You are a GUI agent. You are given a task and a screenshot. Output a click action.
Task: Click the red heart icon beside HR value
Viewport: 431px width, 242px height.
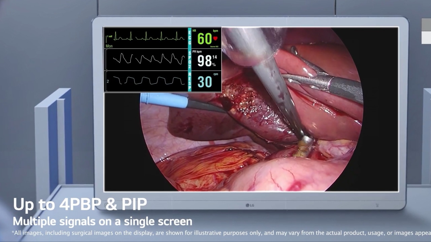(x=215, y=39)
